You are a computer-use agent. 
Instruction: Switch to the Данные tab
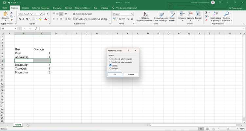[68, 8]
